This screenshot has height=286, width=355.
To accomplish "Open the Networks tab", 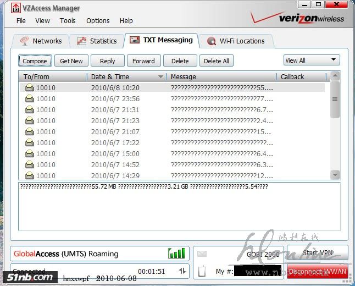I will coord(41,41).
